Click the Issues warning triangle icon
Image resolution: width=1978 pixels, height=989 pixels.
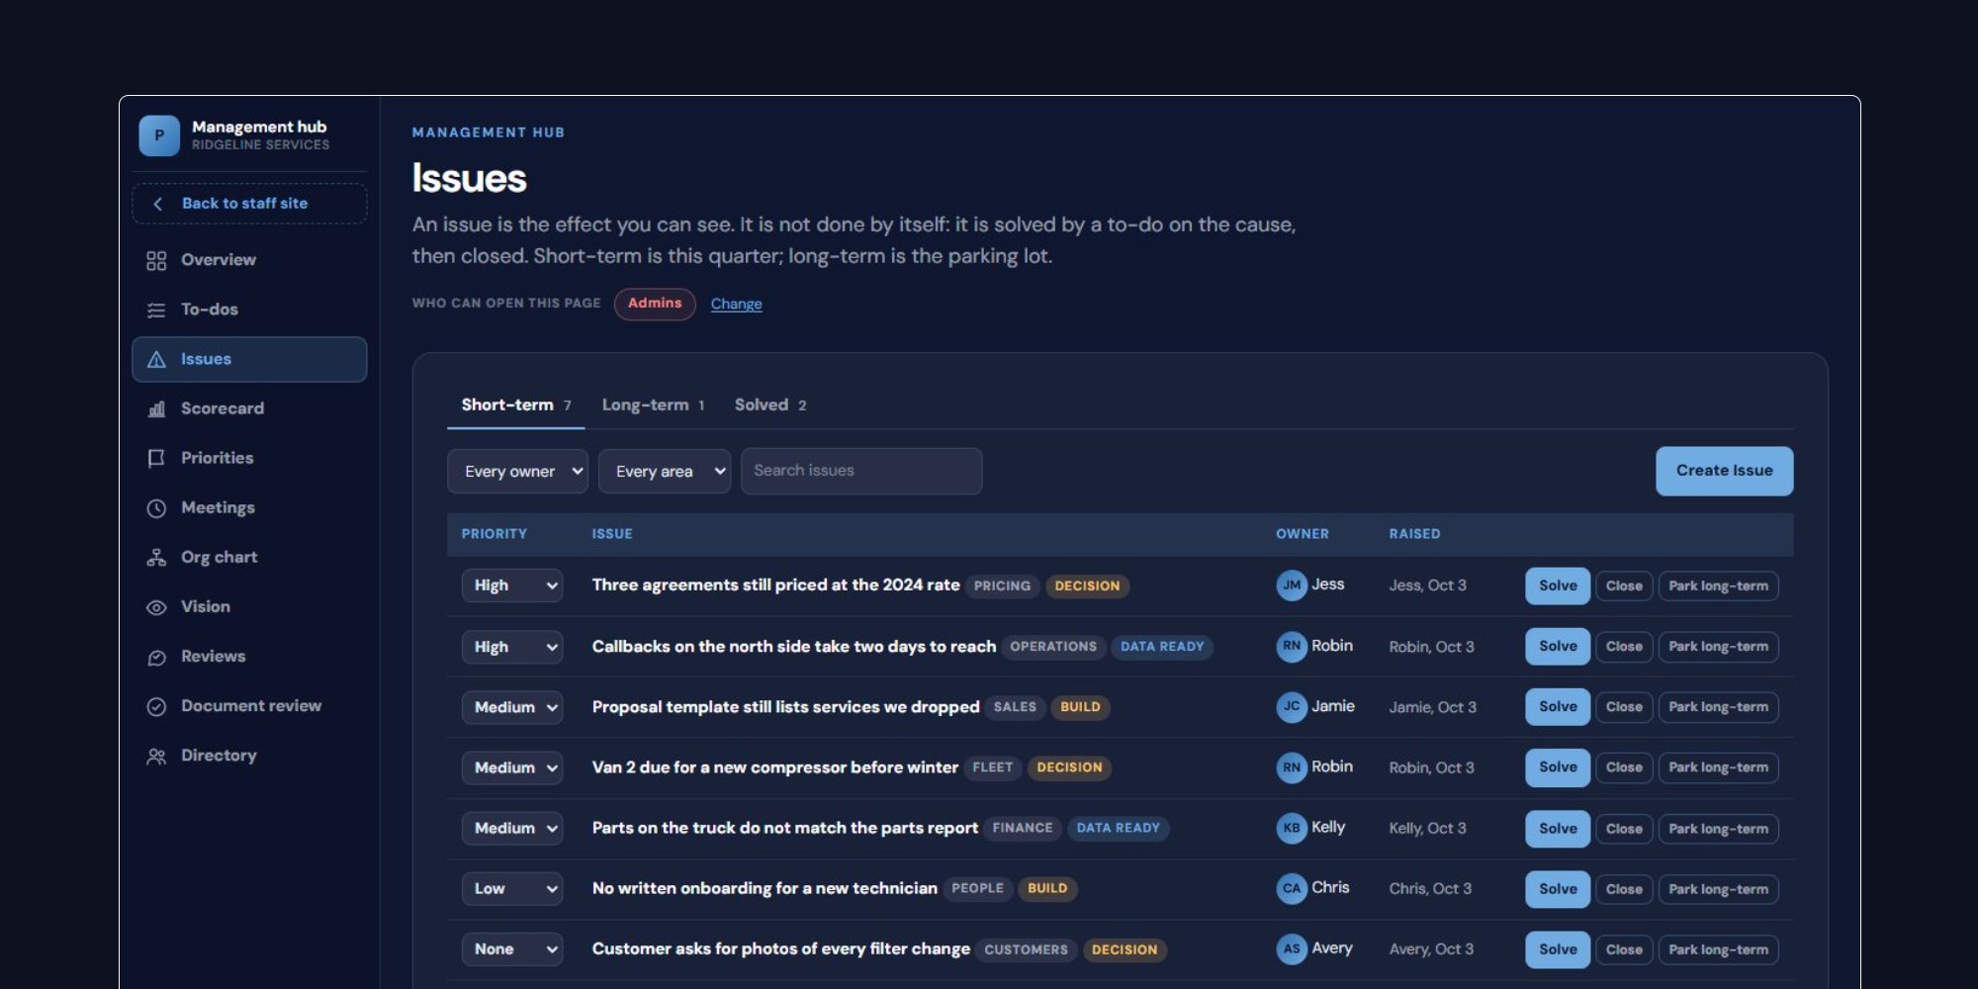(x=156, y=359)
